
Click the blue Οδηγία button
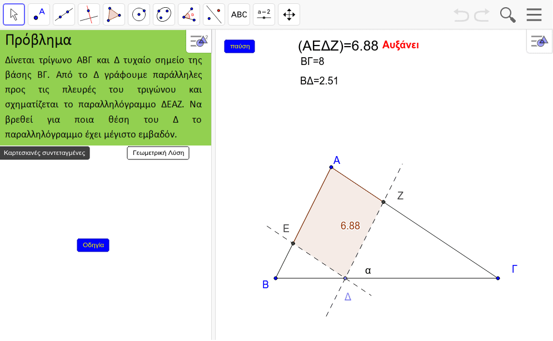pyautogui.click(x=93, y=245)
